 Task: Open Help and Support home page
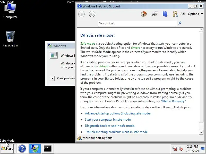pyautogui.click(x=144, y=14)
